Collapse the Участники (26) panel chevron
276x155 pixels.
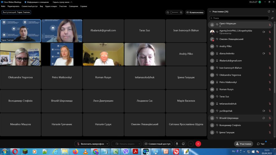210,12
